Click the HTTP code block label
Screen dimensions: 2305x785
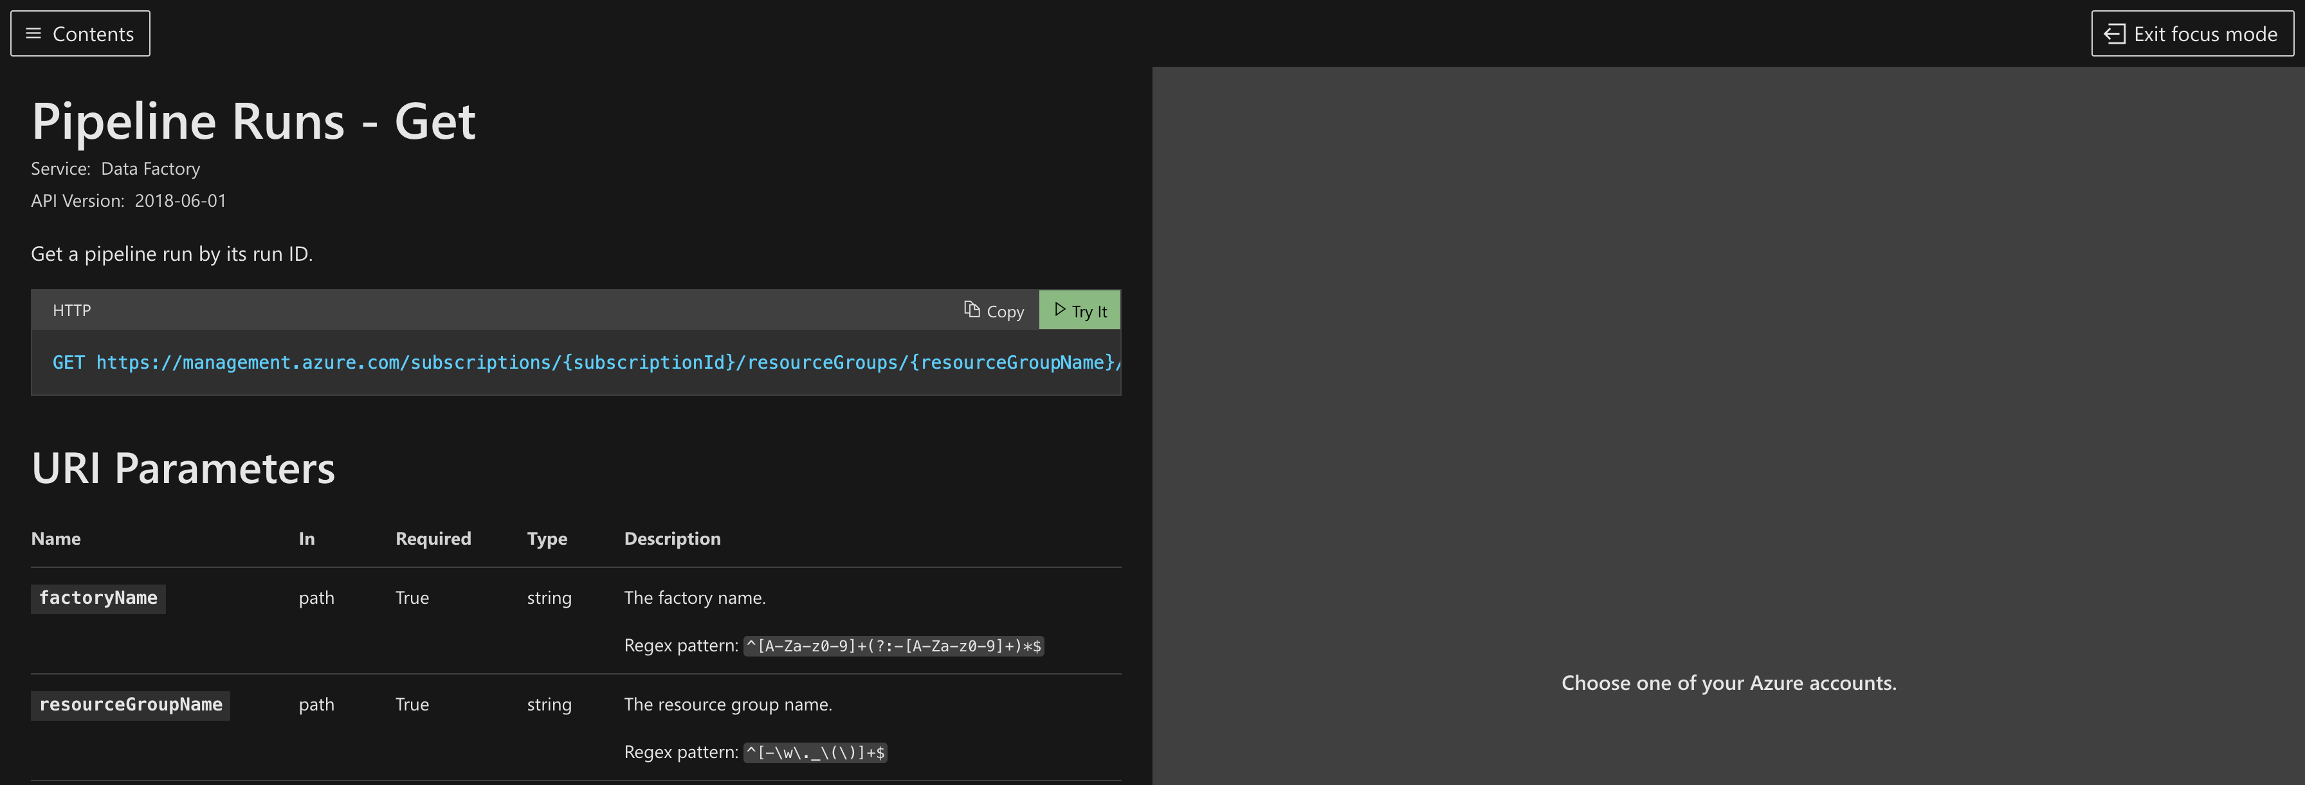pyautogui.click(x=71, y=310)
